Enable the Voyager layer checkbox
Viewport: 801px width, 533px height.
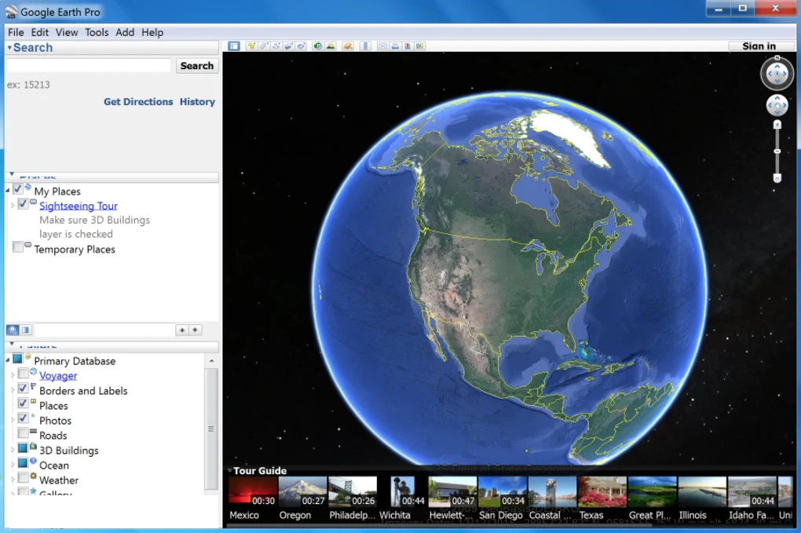tap(23, 374)
